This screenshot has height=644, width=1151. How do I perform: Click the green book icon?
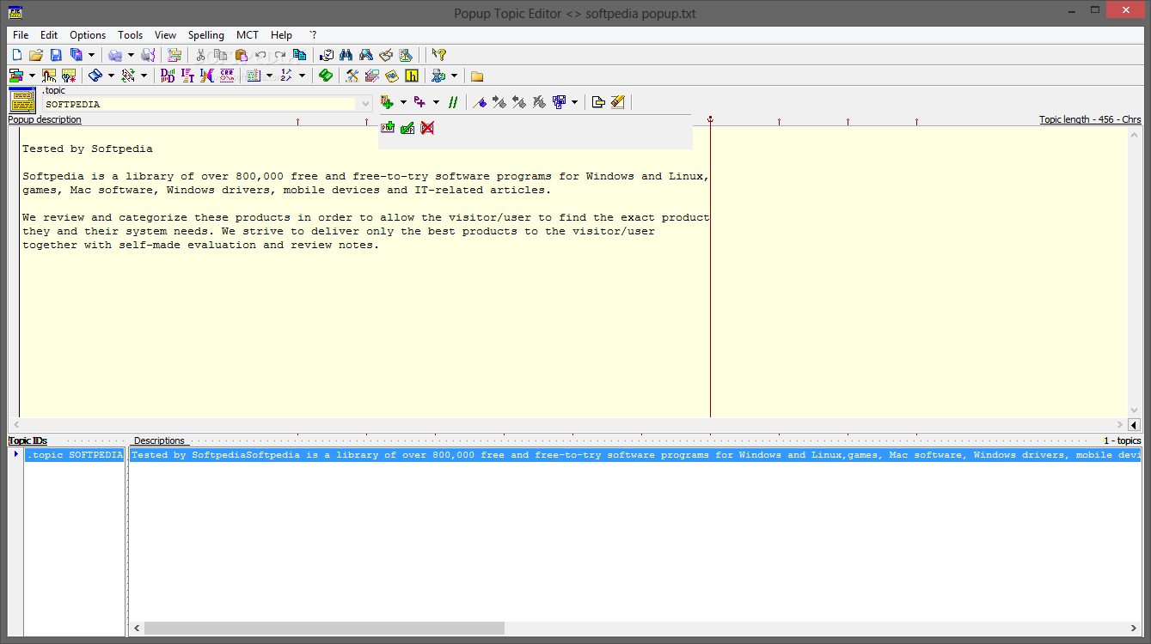[326, 76]
